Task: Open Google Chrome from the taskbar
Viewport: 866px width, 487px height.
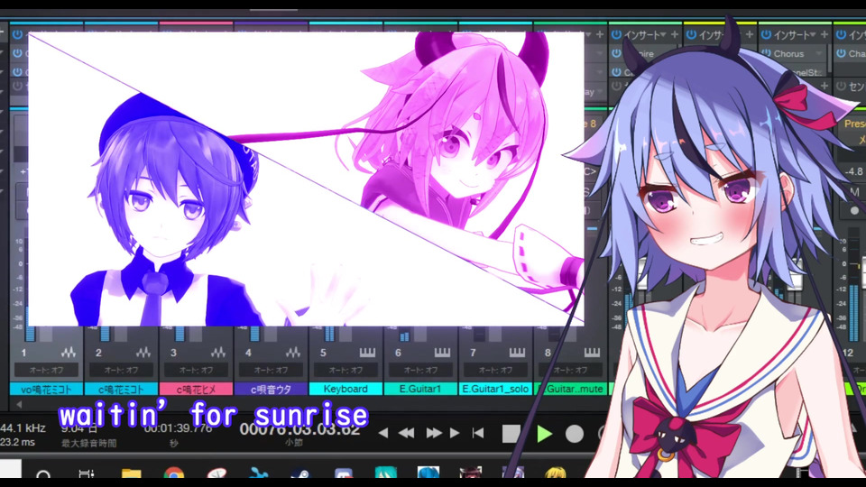Action: [x=174, y=473]
